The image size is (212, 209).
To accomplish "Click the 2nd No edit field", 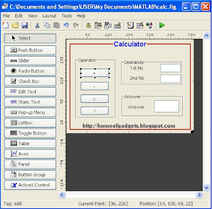I will tap(171, 79).
